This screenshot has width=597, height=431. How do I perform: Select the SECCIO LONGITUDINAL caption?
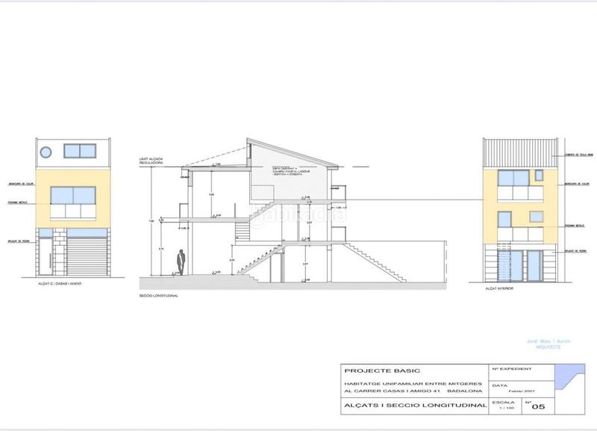(157, 295)
